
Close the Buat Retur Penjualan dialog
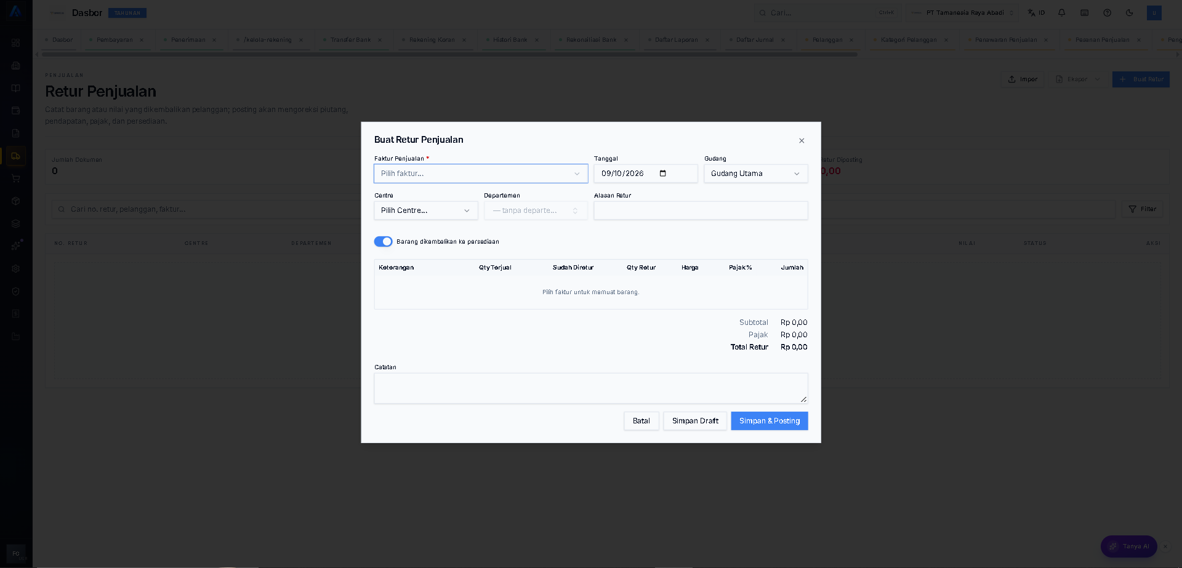(x=802, y=141)
